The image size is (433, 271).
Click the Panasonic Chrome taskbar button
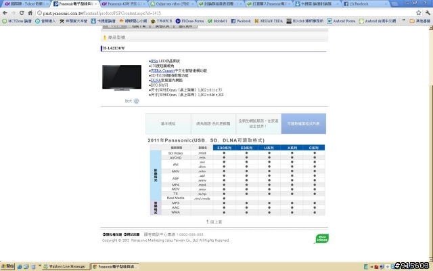(x=114, y=266)
